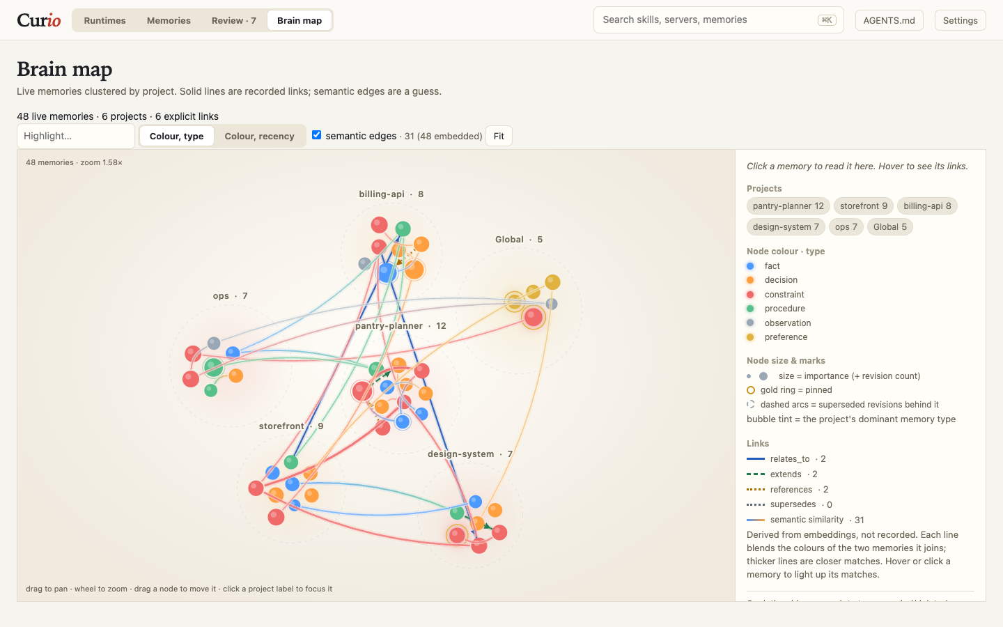The height and width of the screenshot is (627, 1003).
Task: Focus the Global project label on map
Action: [x=519, y=240]
